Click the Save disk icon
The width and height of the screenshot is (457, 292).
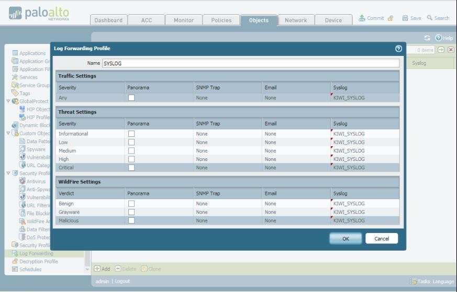pyautogui.click(x=405, y=18)
